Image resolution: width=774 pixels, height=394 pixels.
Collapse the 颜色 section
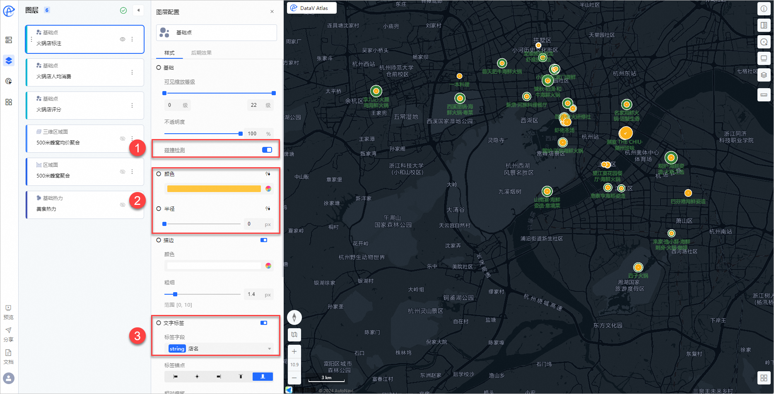[x=159, y=174]
